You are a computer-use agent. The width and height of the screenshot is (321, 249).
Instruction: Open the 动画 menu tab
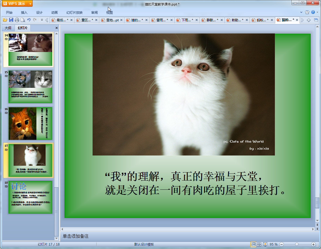click(54, 12)
